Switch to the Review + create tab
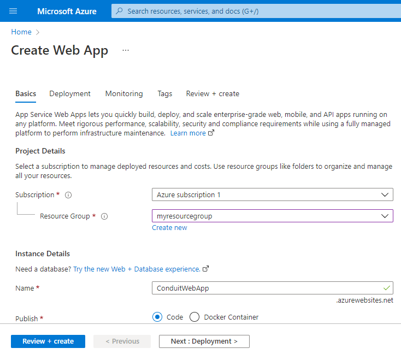This screenshot has width=401, height=354. [x=213, y=93]
